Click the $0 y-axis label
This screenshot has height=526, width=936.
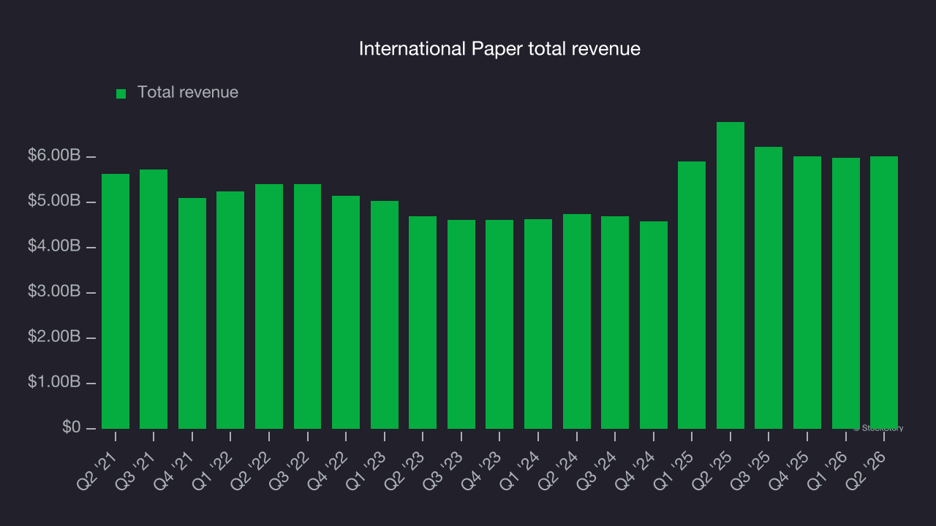point(71,427)
